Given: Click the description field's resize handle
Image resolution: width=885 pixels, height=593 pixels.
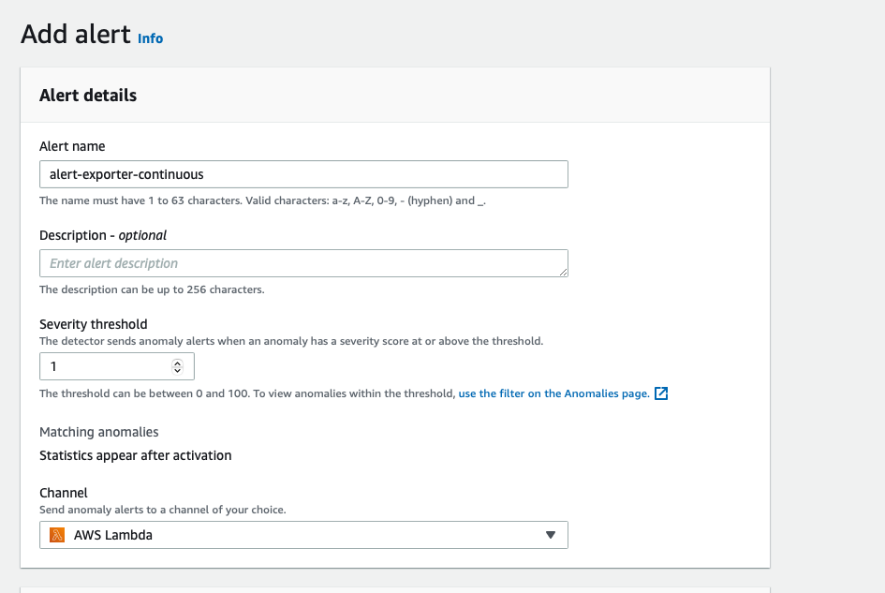Looking at the screenshot, I should click(x=563, y=272).
